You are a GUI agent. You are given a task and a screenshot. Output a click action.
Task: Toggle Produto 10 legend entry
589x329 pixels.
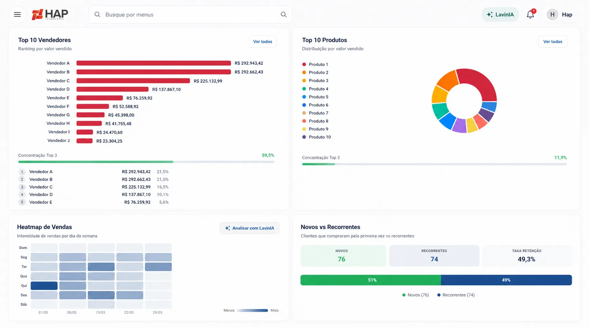317,137
